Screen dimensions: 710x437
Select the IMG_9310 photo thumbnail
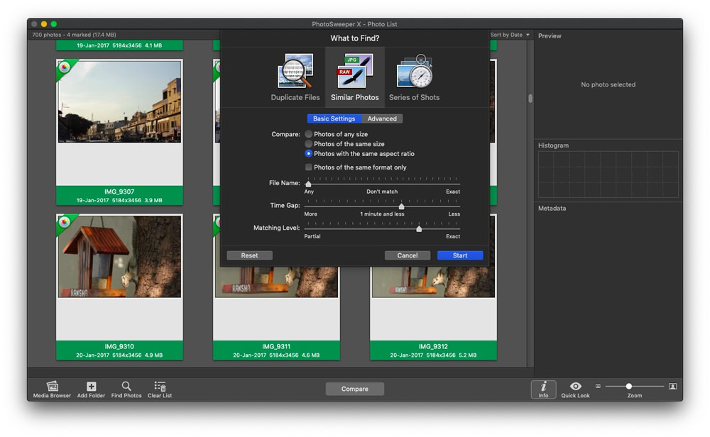pyautogui.click(x=119, y=257)
